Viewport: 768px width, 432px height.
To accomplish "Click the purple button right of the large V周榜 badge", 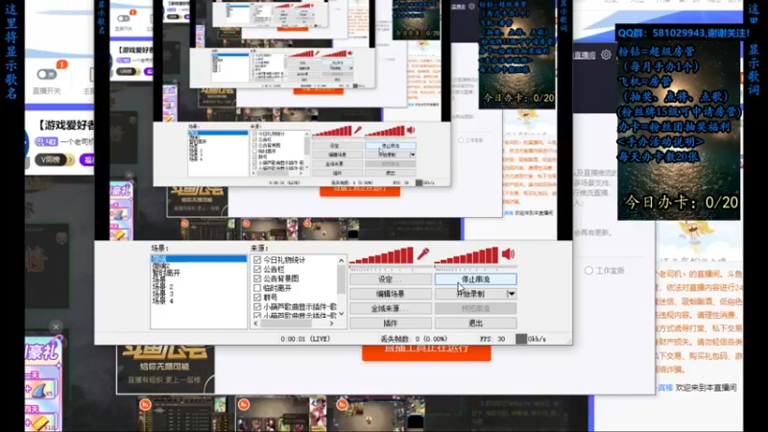I will (x=87, y=159).
